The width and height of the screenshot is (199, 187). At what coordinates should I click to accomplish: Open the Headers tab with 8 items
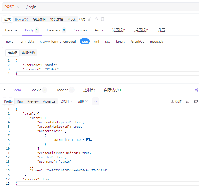pyautogui.click(x=56, y=30)
